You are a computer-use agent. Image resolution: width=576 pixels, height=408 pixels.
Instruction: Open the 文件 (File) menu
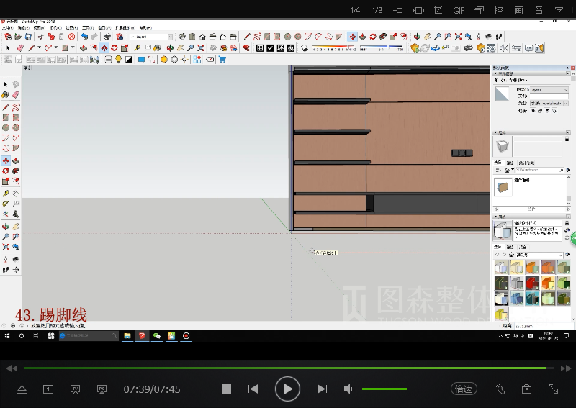(7, 28)
